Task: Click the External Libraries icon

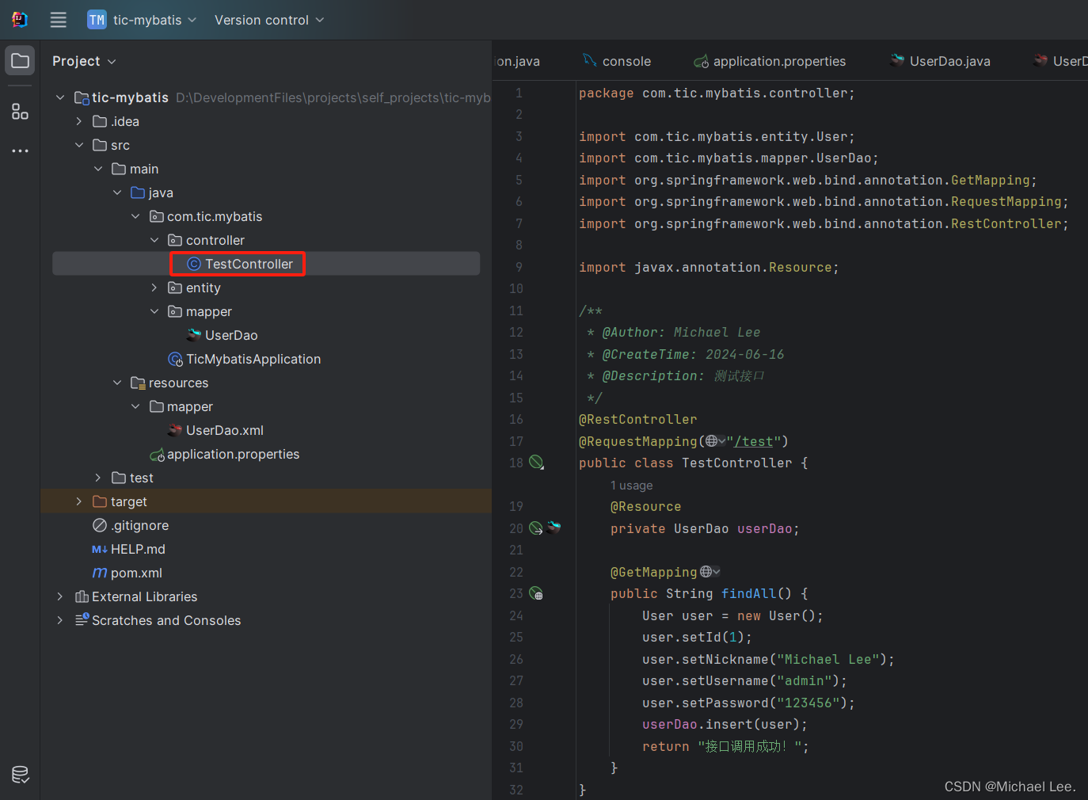Action: click(82, 596)
